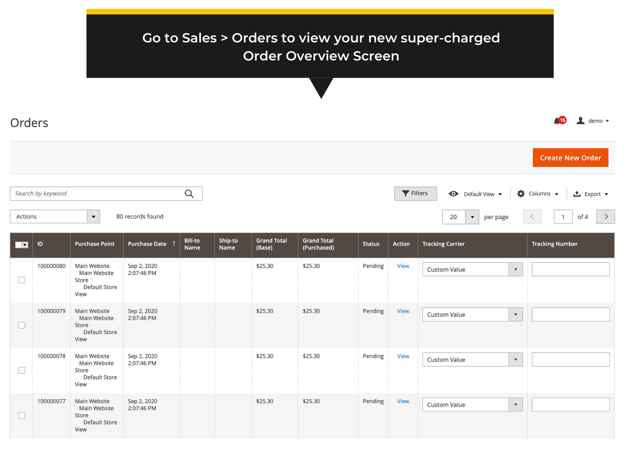
Task: Open the Filters panel via funnel icon
Action: pos(406,193)
